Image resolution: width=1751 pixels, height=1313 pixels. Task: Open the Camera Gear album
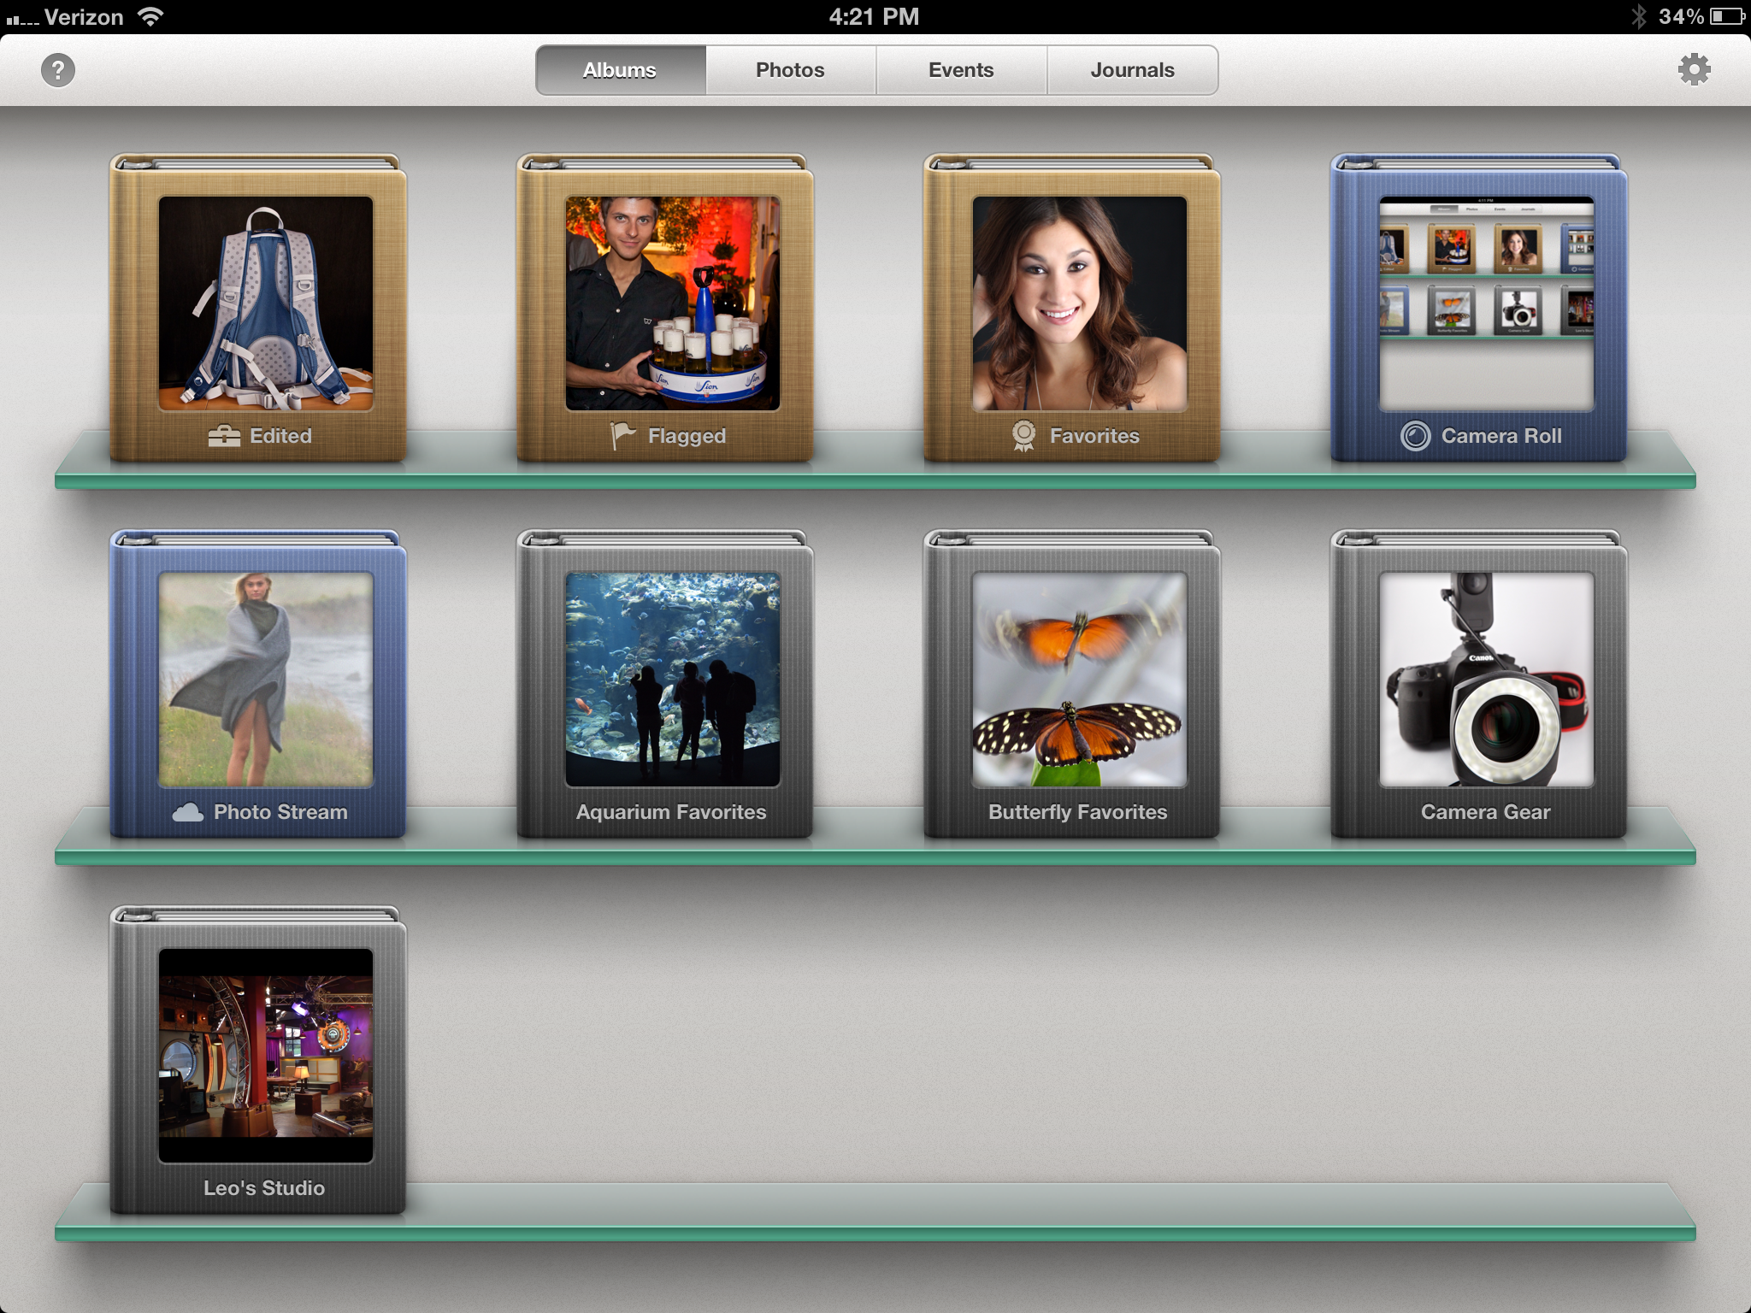pos(1486,680)
